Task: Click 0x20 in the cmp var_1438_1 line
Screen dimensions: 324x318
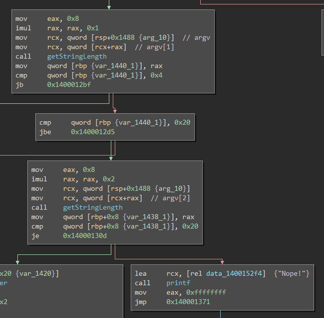Action: [190, 226]
